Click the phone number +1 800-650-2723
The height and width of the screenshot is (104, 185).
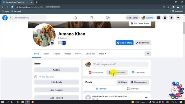47,77
